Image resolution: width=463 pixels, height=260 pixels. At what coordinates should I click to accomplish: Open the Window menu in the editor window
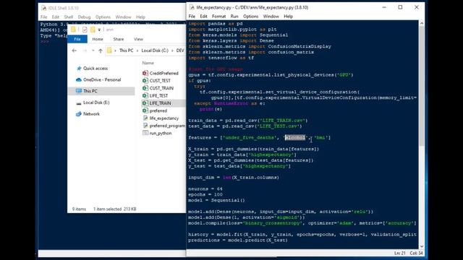click(271, 17)
